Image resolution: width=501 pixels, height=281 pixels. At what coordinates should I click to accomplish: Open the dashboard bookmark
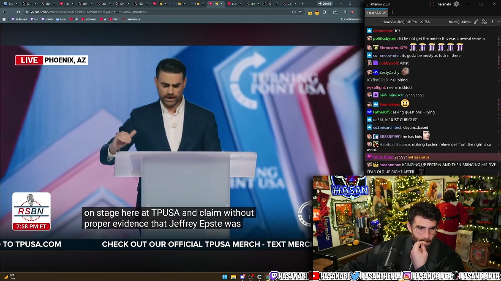click(19, 19)
